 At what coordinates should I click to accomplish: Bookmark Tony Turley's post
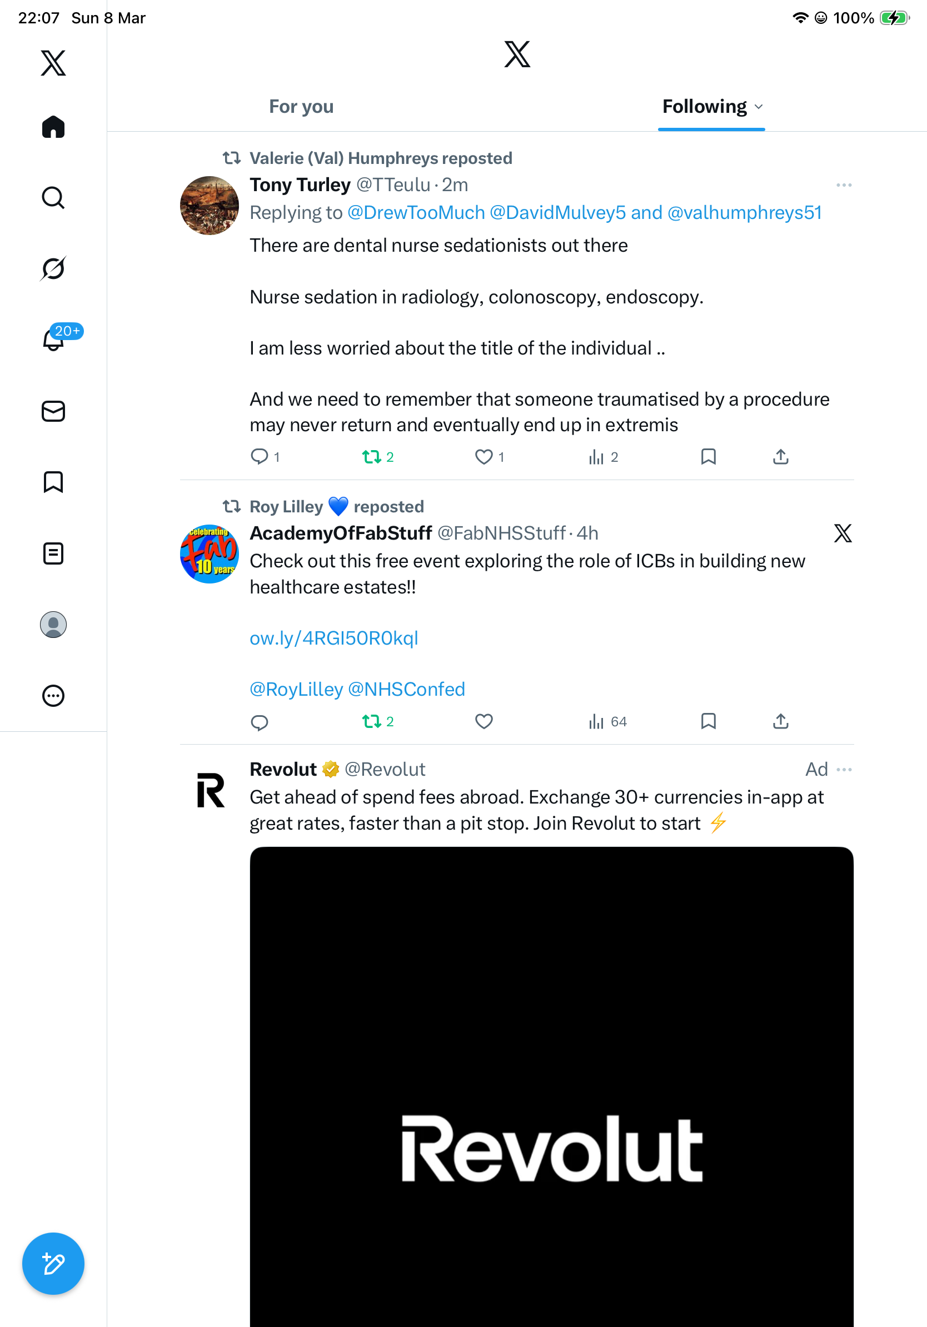tap(709, 457)
